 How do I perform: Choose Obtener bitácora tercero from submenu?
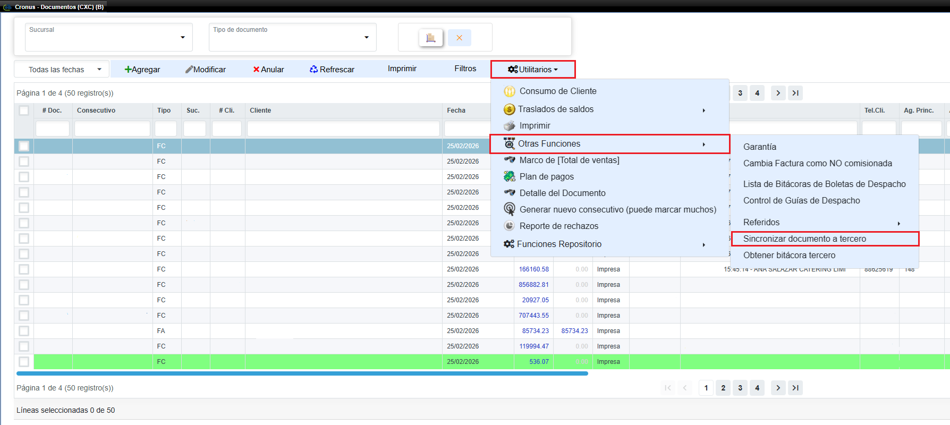point(789,256)
